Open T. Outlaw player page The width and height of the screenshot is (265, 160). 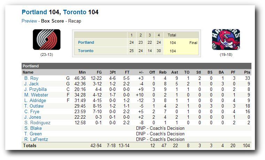click(x=34, y=106)
